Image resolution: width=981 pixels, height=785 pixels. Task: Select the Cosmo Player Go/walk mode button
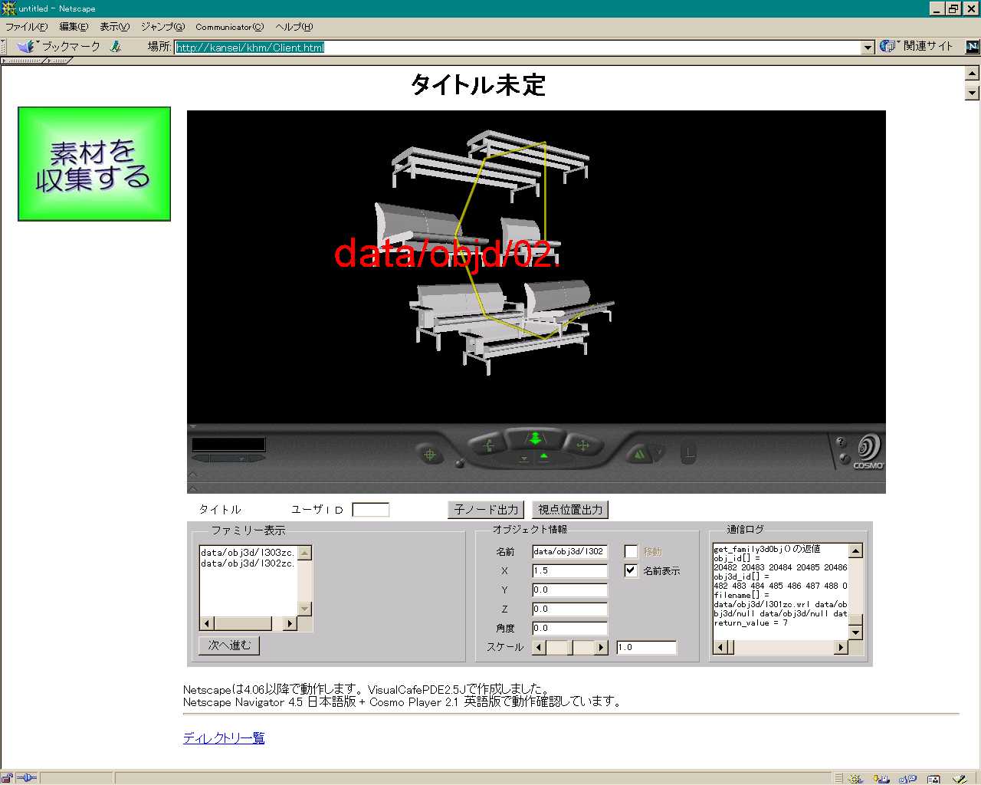tap(535, 438)
